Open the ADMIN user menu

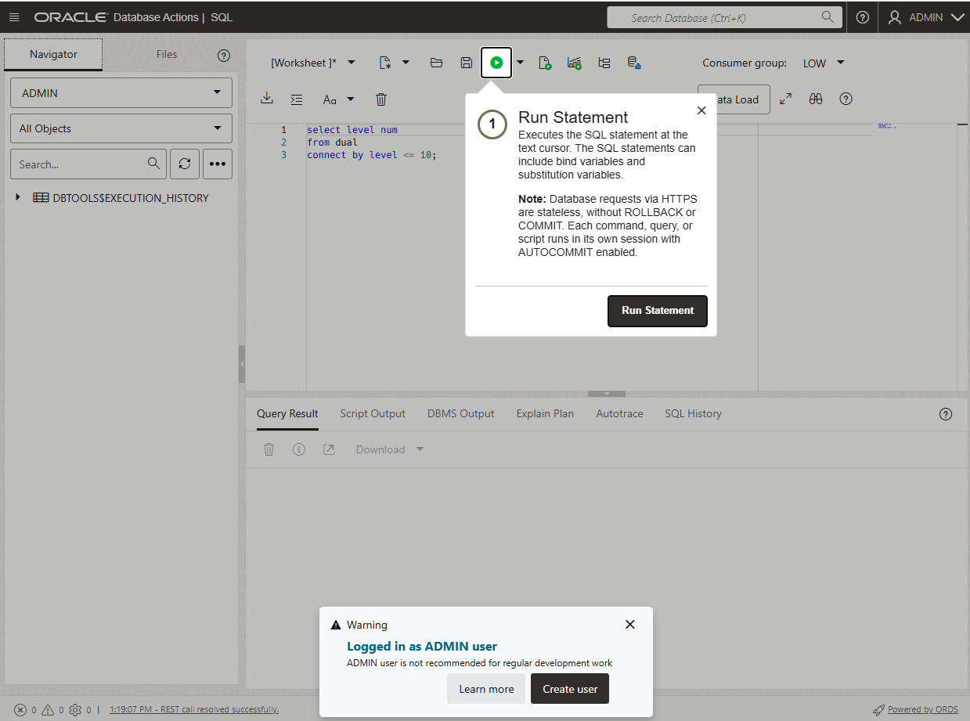[925, 17]
